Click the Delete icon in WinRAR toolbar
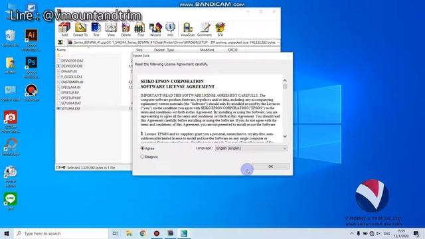 (x=126, y=29)
